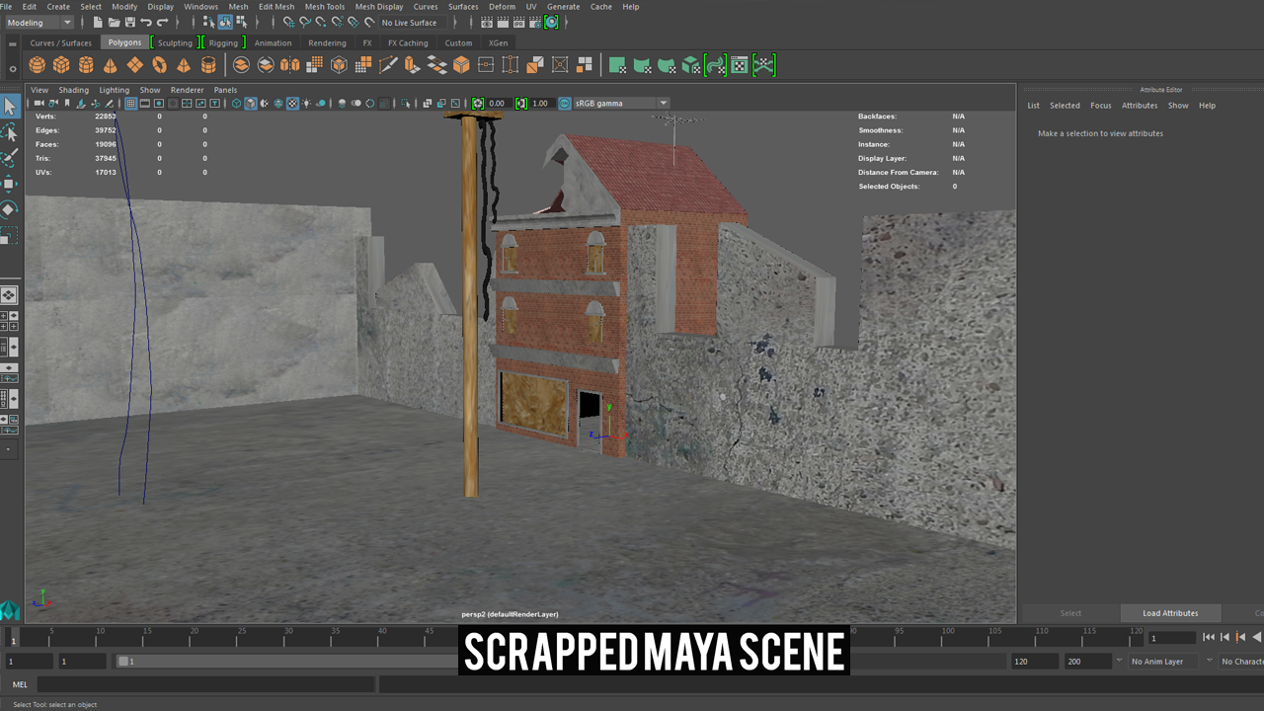Open the shelf tab switcher menu icon
The width and height of the screenshot is (1264, 711).
12,42
